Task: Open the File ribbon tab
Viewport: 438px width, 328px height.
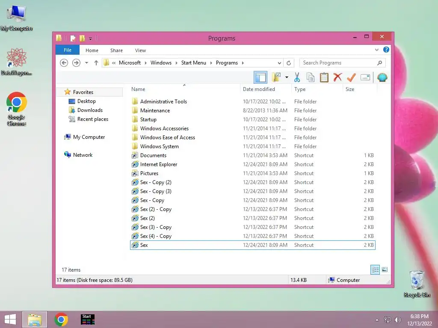Action: pos(68,50)
